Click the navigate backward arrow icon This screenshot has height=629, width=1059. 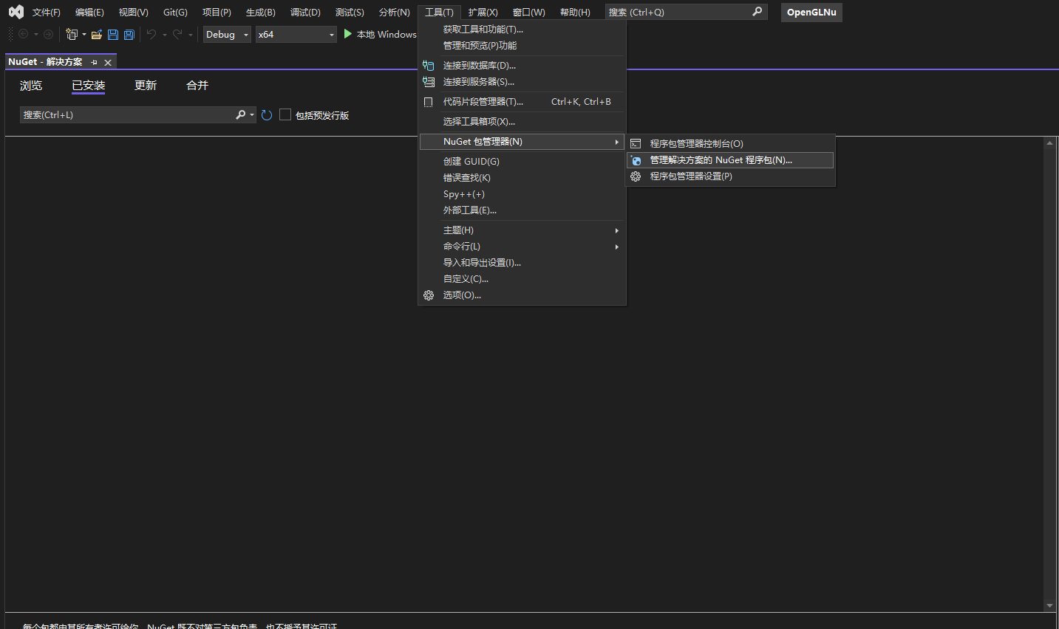[x=23, y=34]
